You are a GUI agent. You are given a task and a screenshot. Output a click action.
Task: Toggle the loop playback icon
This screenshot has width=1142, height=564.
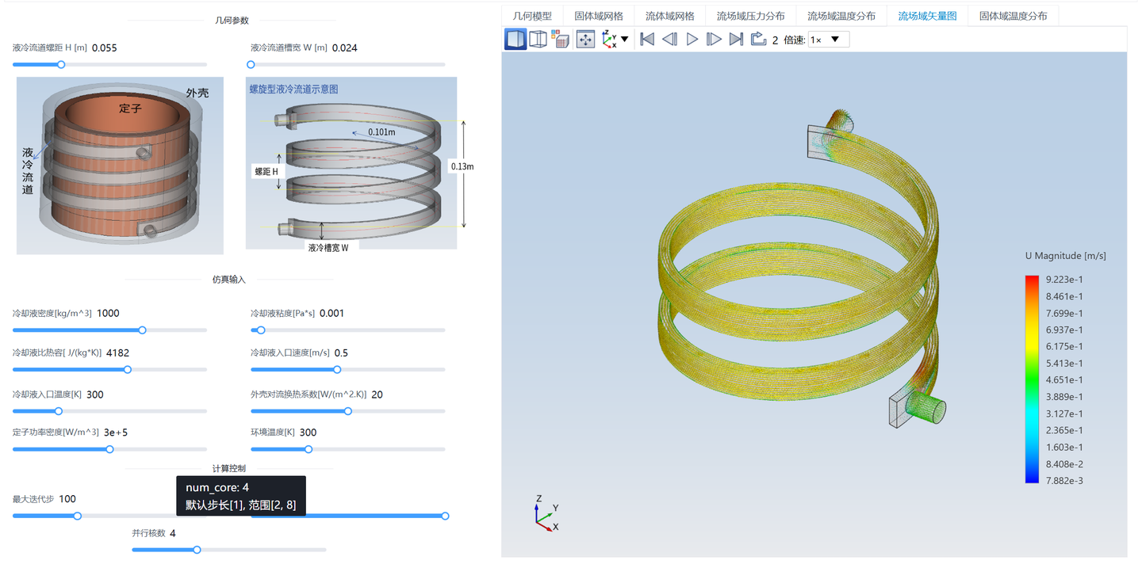[x=758, y=39]
